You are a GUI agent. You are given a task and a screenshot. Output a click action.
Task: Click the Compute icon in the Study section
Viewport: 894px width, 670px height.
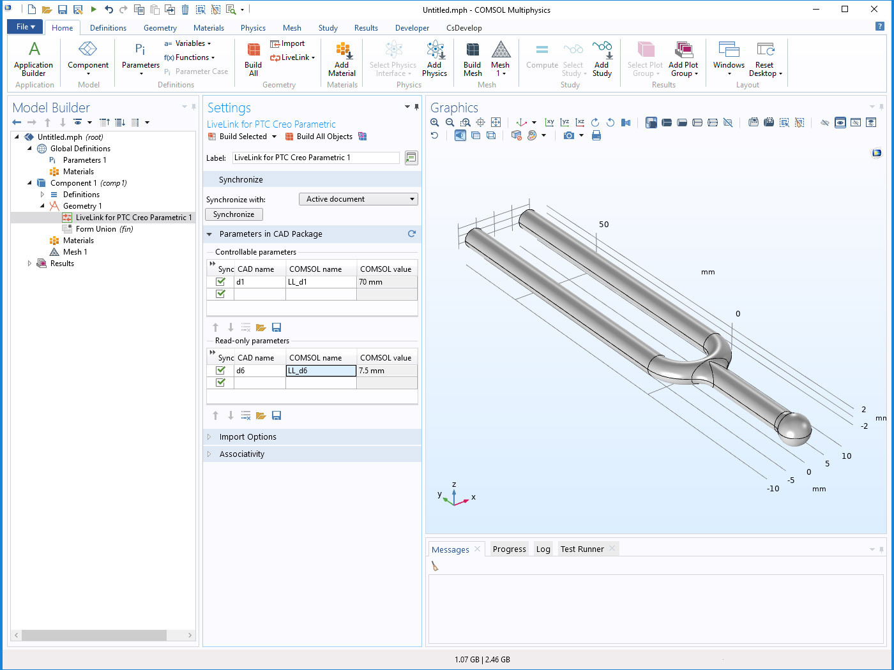point(542,57)
